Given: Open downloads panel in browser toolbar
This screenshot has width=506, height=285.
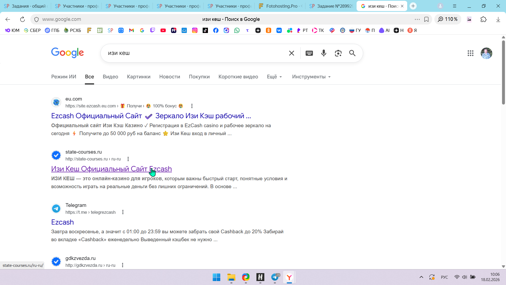Looking at the screenshot, I should tap(498, 19).
